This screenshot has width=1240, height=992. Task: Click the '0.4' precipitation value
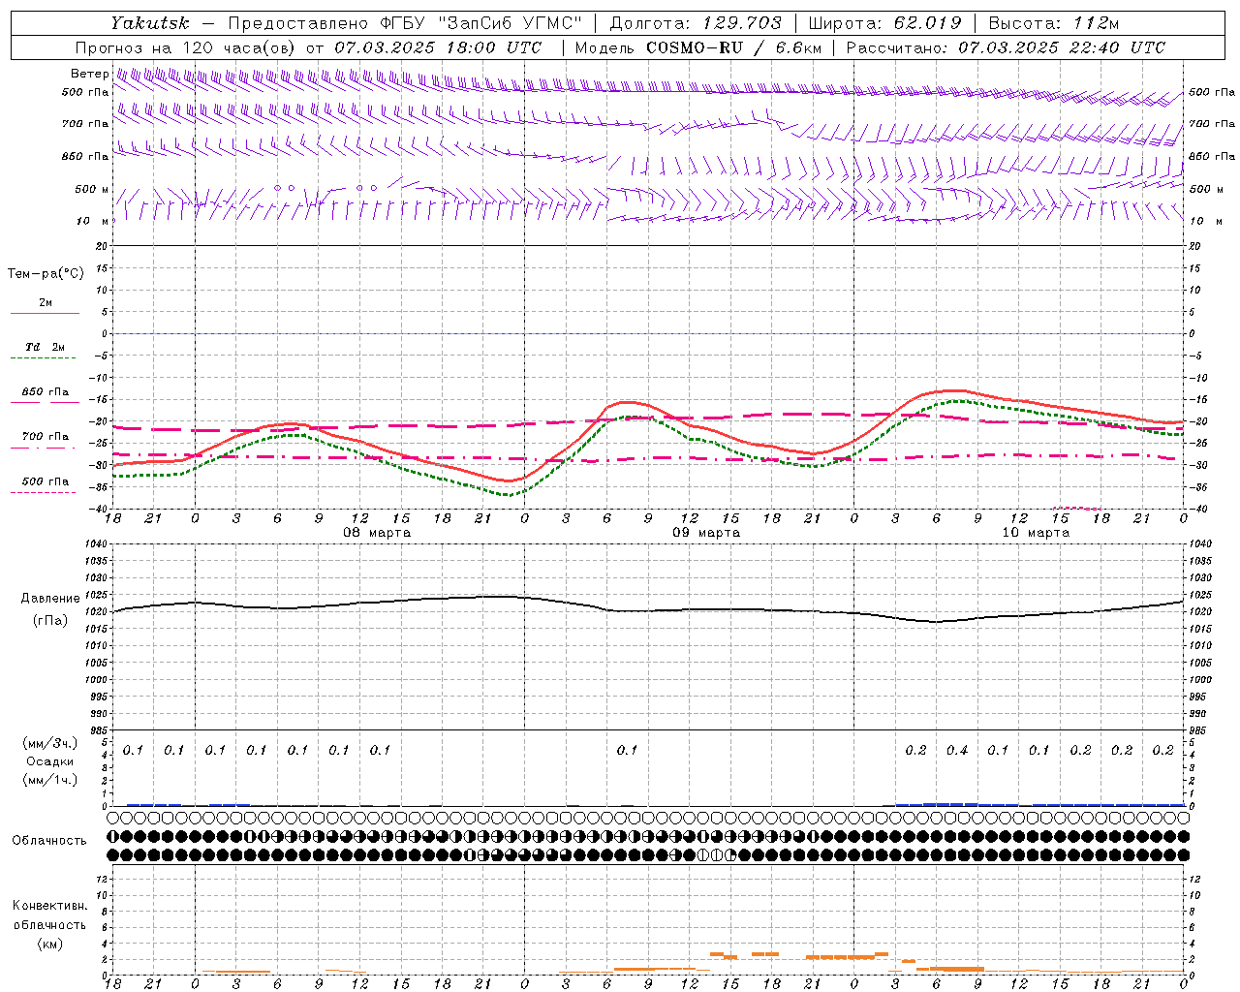[957, 750]
